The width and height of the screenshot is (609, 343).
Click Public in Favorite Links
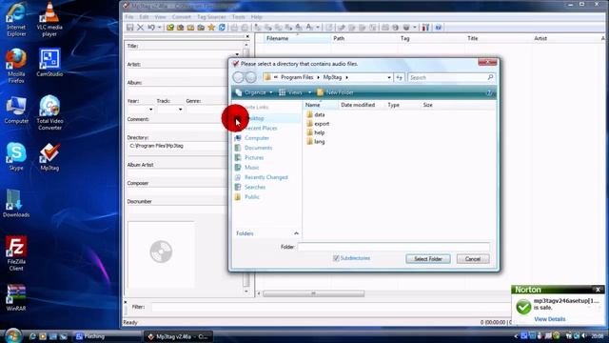tap(251, 197)
